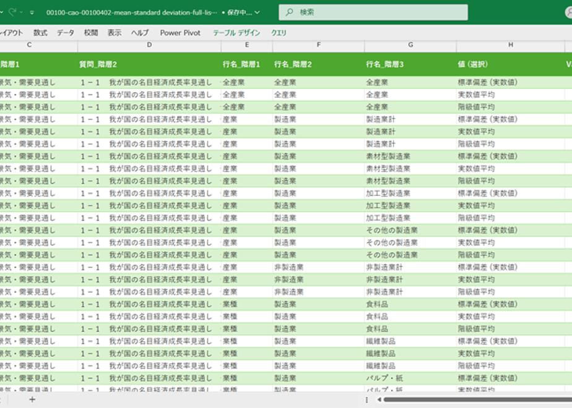Click the horizontal scrollbar left arrow
Image resolution: width=572 pixels, height=408 pixels.
coord(379,399)
